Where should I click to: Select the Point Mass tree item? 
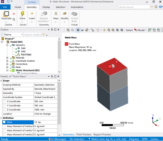(x=26, y=54)
